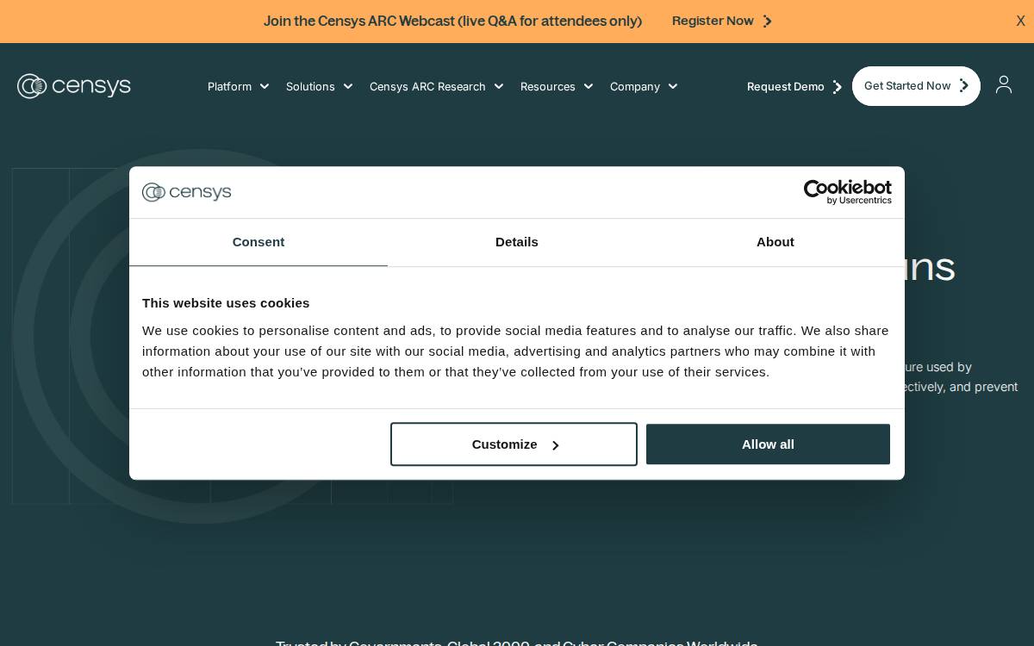Click Allow all cookies
This screenshot has width=1034, height=646.
coord(768,444)
